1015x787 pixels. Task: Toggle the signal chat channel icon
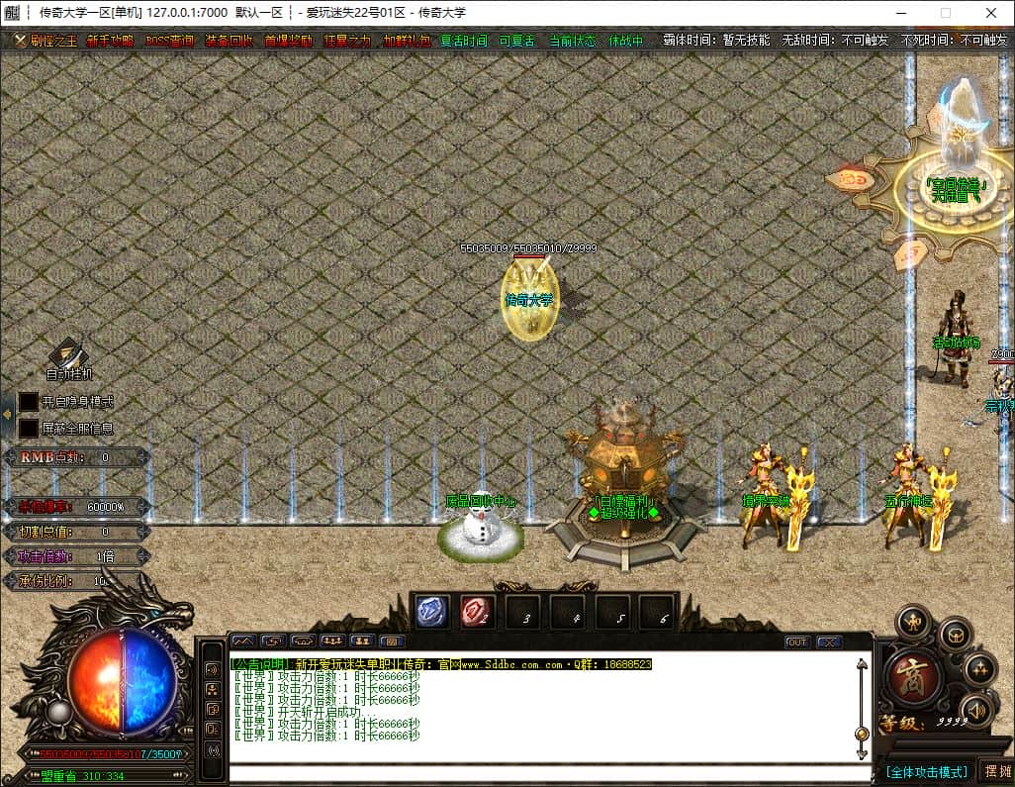pyautogui.click(x=213, y=750)
